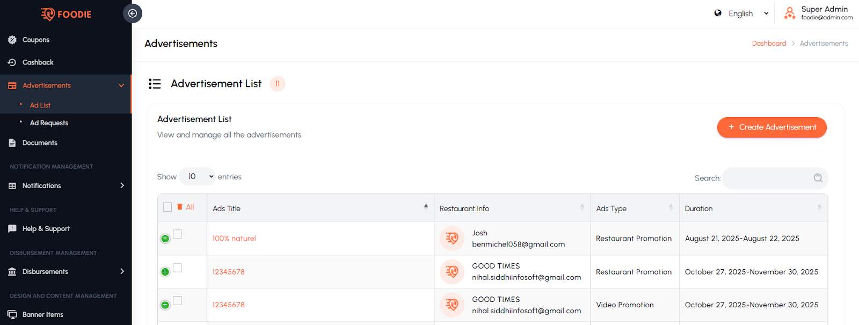The height and width of the screenshot is (325, 859).
Task: Click the Super Admin profile avatar icon
Action: [789, 13]
